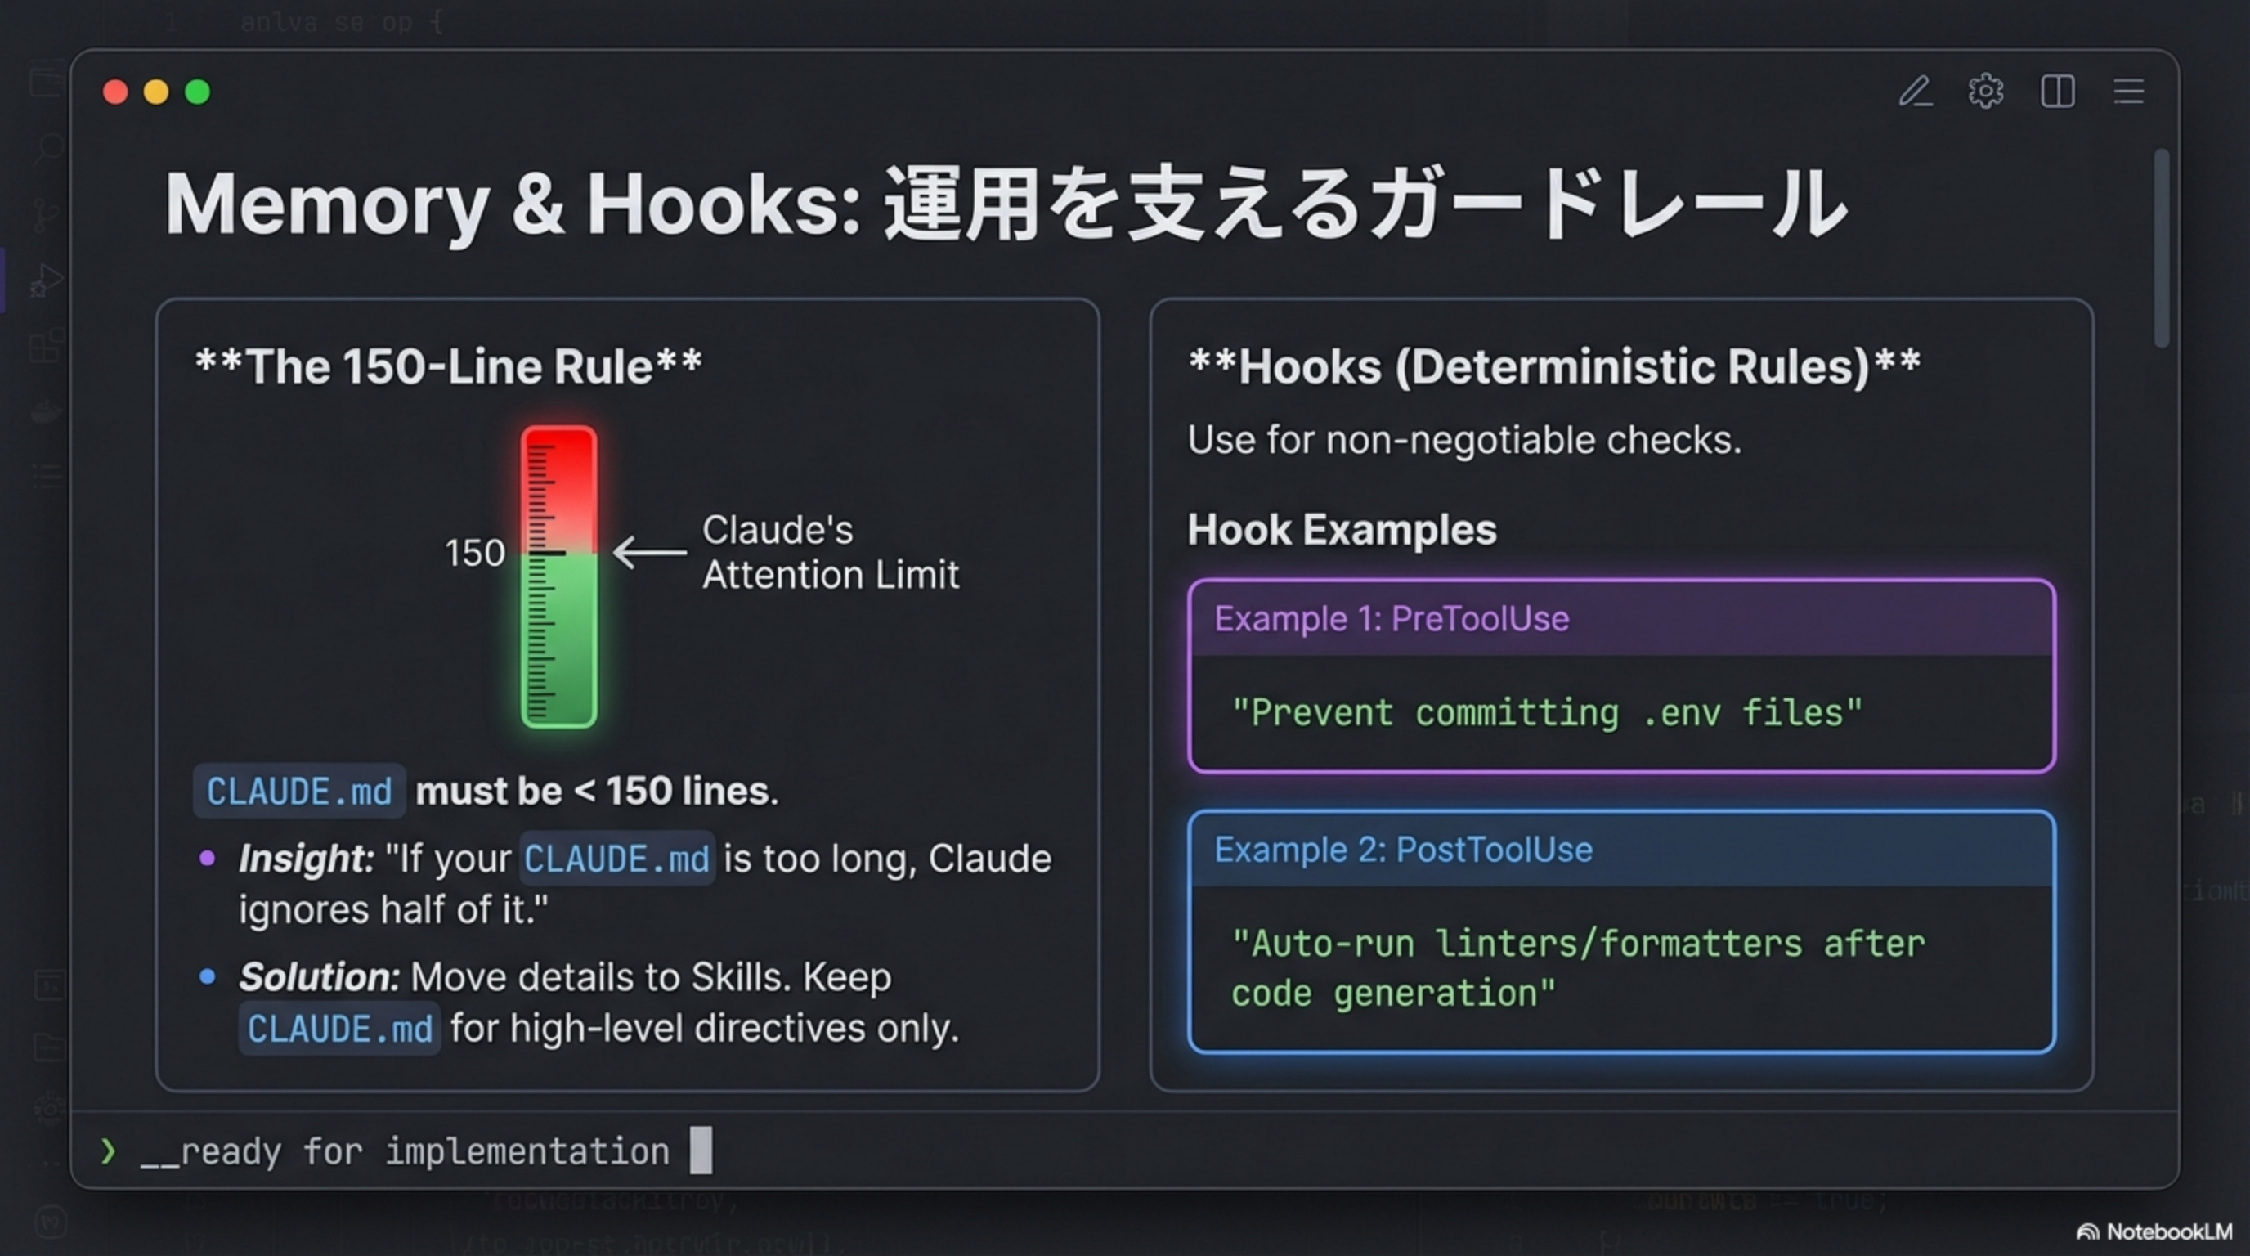
Task: Open settings via the gear icon
Action: click(1985, 91)
